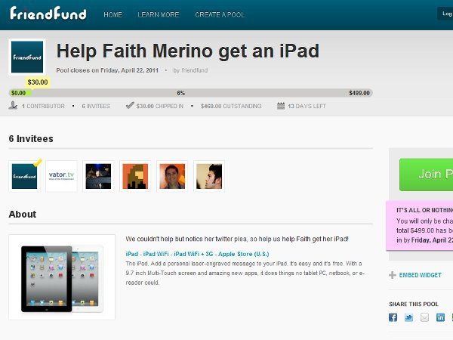The height and width of the screenshot is (340, 453).
Task: Select the orange pixel-art invitee avatar
Action: pos(135,176)
